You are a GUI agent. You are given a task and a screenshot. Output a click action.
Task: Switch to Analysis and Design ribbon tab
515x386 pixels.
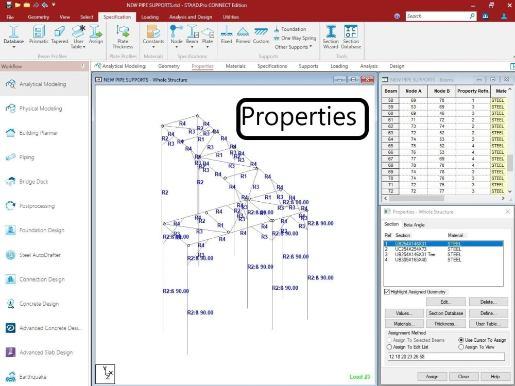(191, 17)
